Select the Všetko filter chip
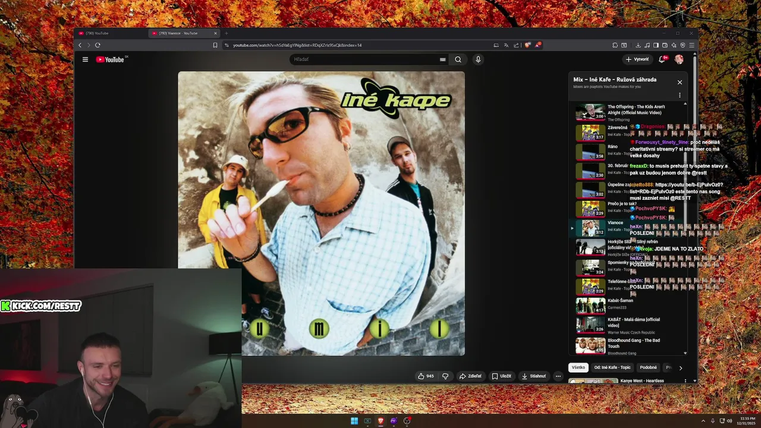This screenshot has height=428, width=761. pos(578,367)
